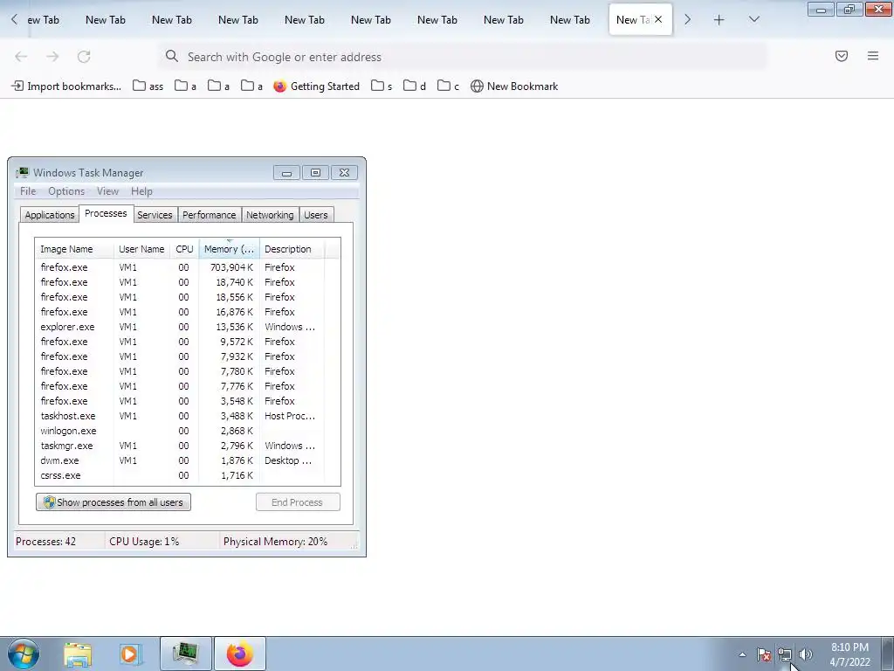Open the Firefox hamburger application menu
This screenshot has width=894, height=671.
click(872, 56)
